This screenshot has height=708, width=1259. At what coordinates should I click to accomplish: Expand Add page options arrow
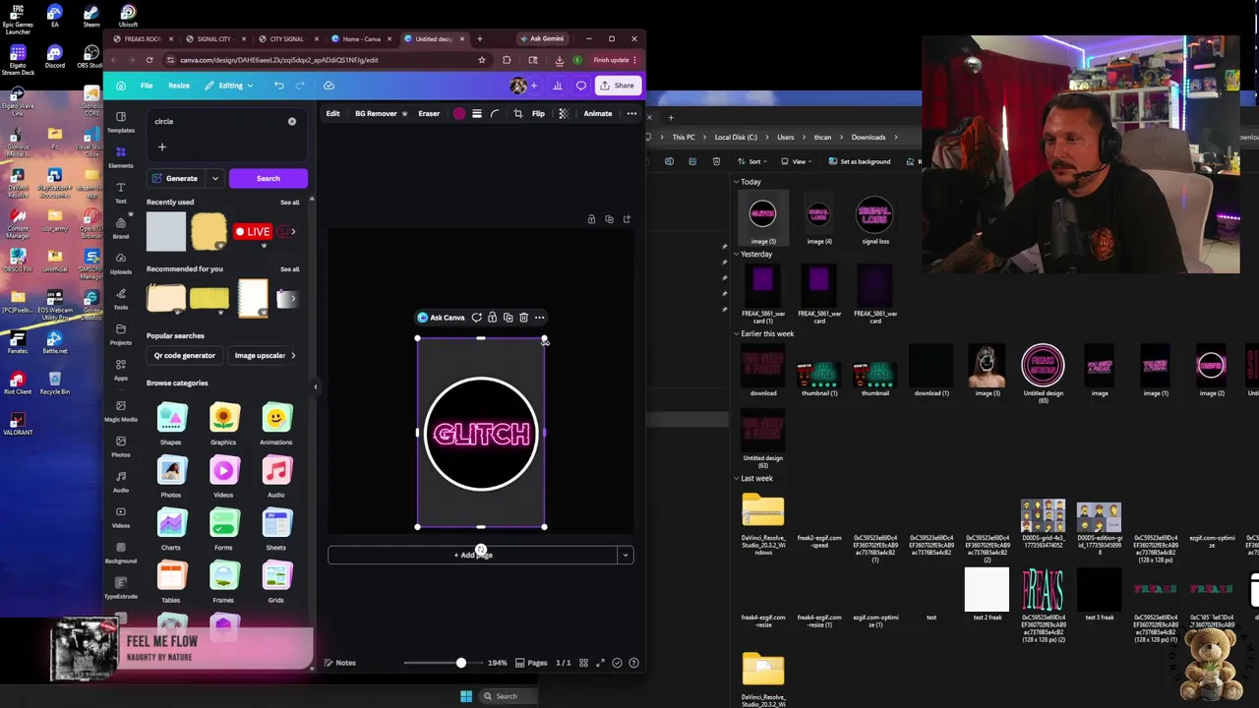[x=625, y=556]
